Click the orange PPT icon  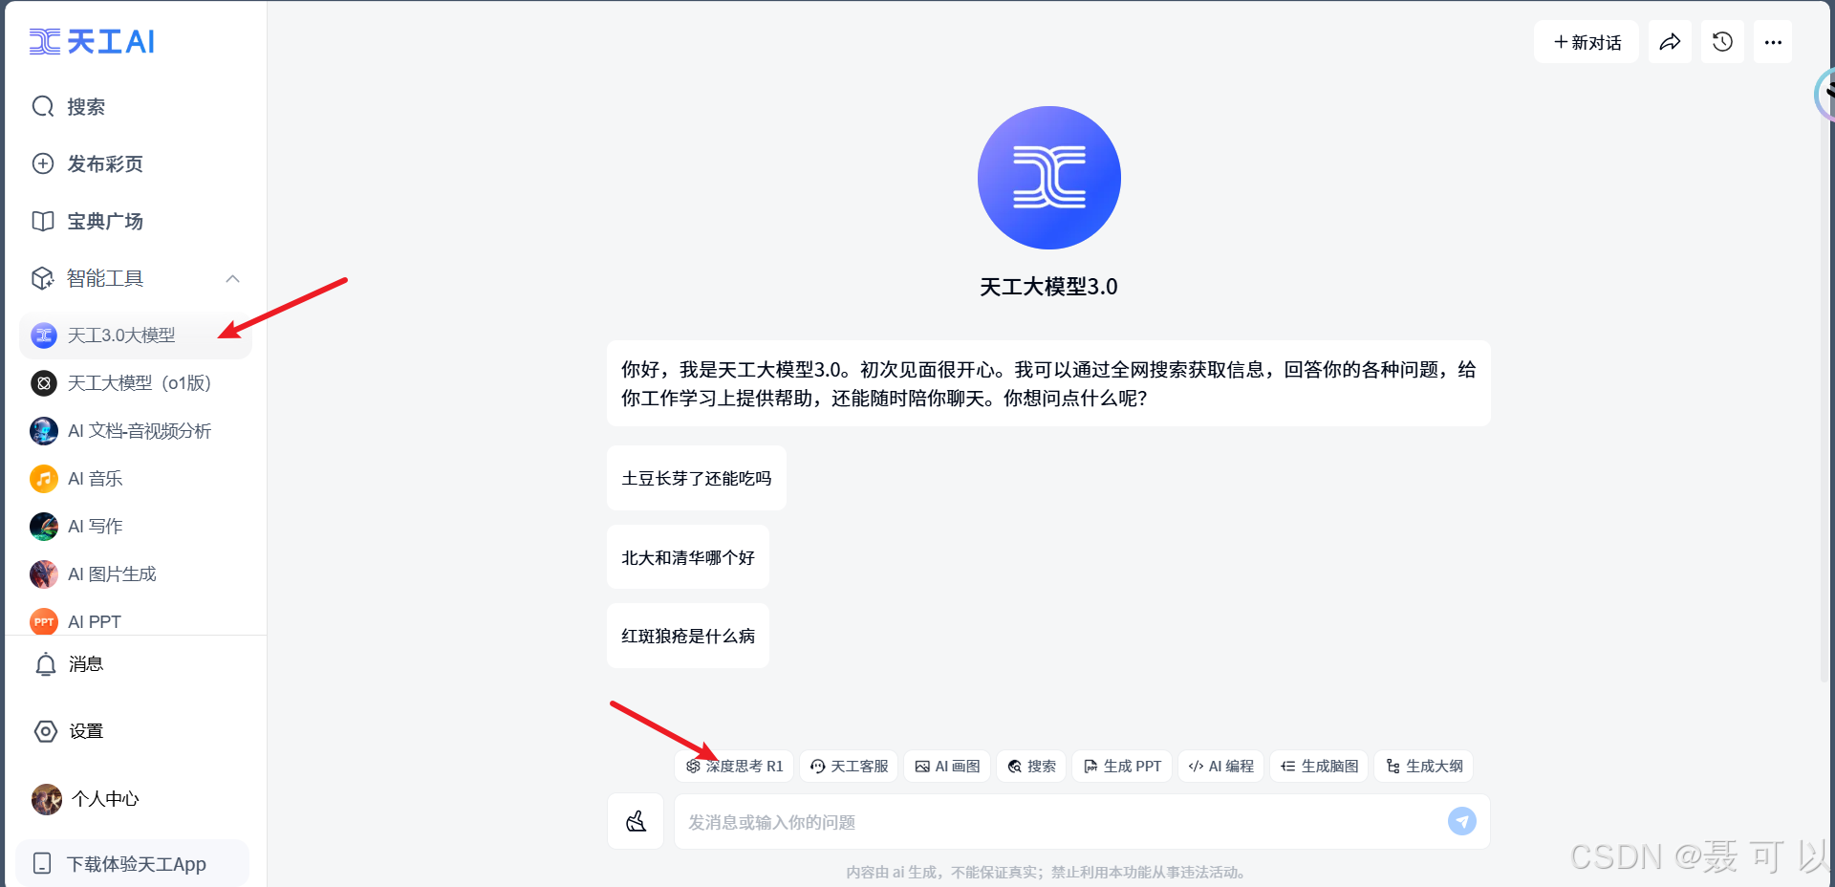click(x=44, y=621)
